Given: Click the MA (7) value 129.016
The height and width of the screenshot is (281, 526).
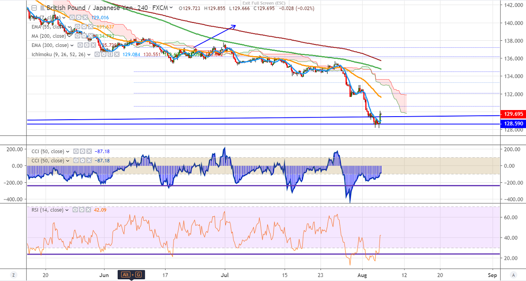Looking at the screenshot, I should tap(100, 18).
